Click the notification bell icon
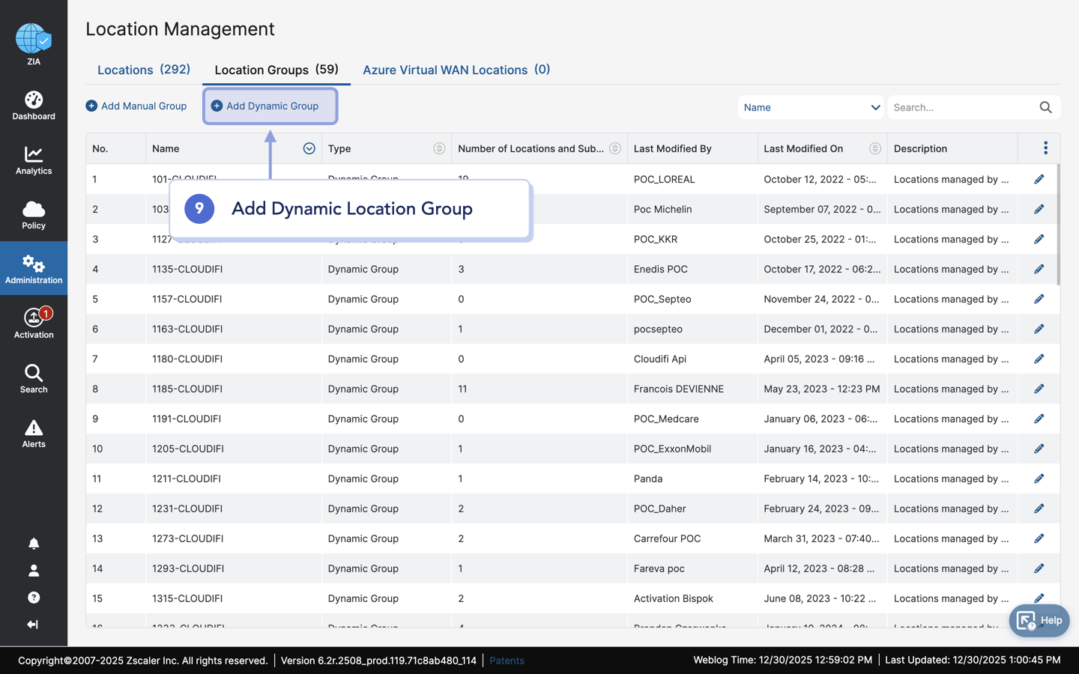1079x674 pixels. [x=34, y=544]
